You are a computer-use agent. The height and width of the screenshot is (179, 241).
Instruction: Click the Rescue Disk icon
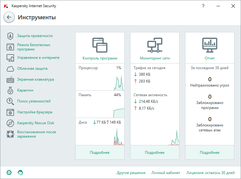[x=10, y=123]
